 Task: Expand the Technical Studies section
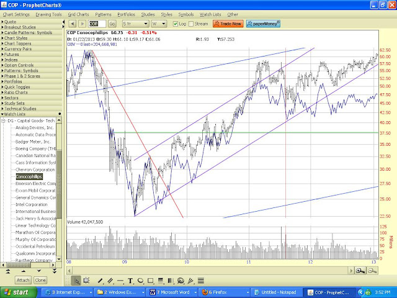point(31,109)
